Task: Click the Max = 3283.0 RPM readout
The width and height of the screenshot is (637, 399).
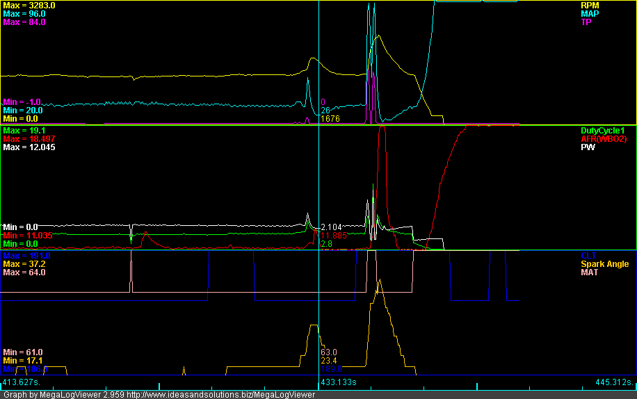Action: (x=29, y=5)
